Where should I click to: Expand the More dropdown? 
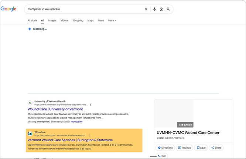[x=112, y=20]
